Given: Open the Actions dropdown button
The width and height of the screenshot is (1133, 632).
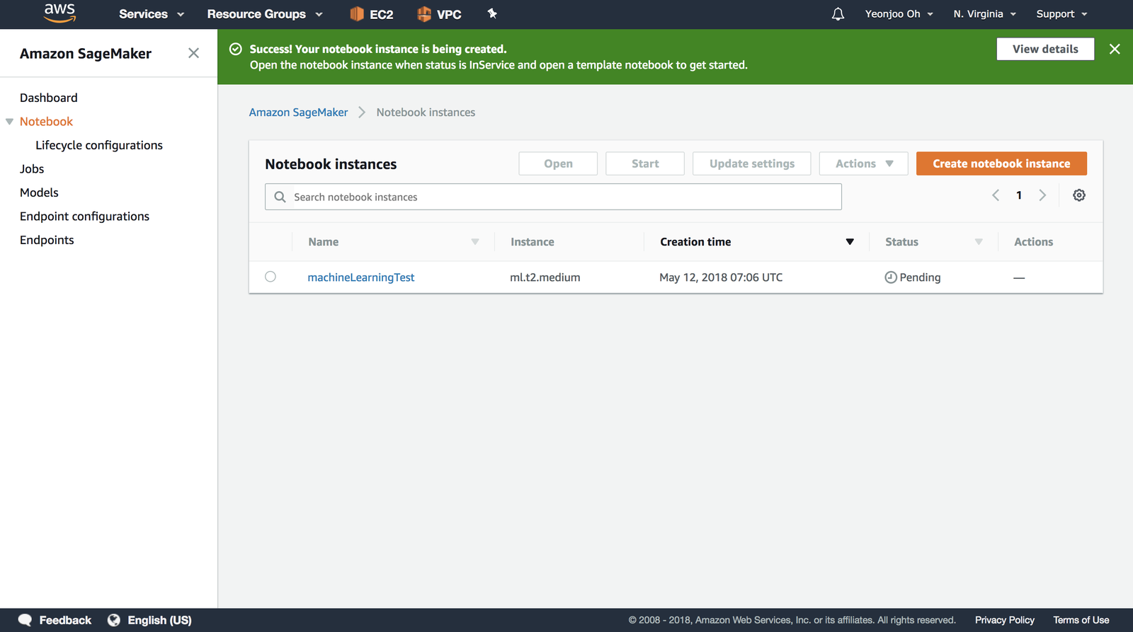Looking at the screenshot, I should click(863, 163).
